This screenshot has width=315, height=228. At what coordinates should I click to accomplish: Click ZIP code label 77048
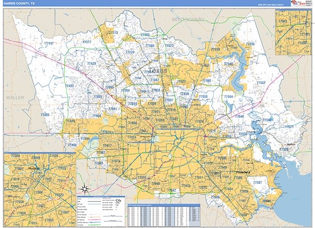click(x=186, y=186)
